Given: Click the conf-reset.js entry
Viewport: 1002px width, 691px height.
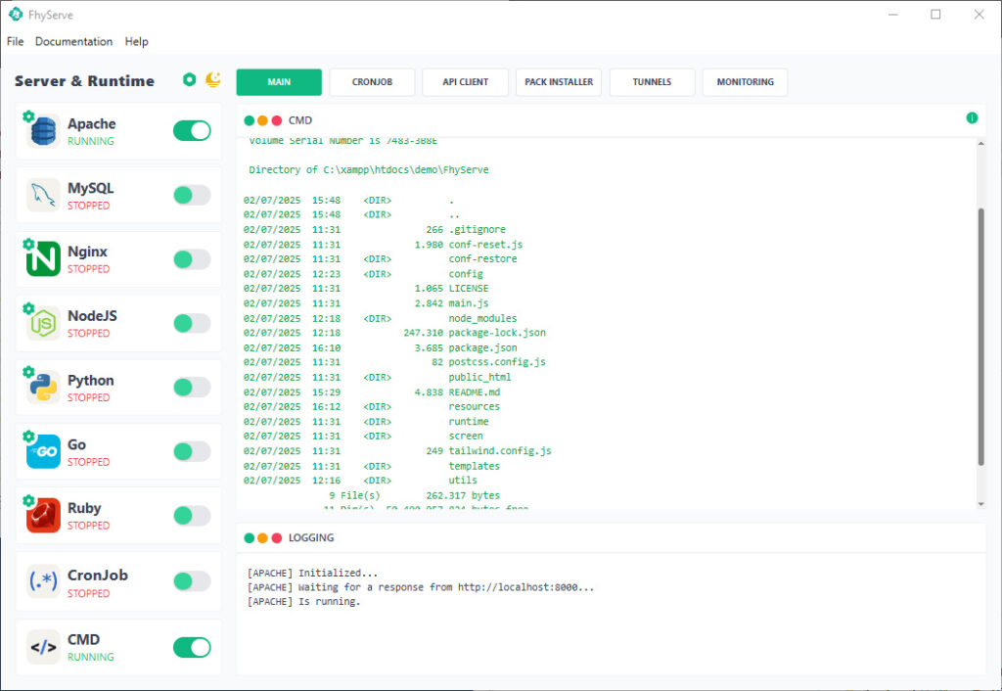Looking at the screenshot, I should (x=485, y=245).
